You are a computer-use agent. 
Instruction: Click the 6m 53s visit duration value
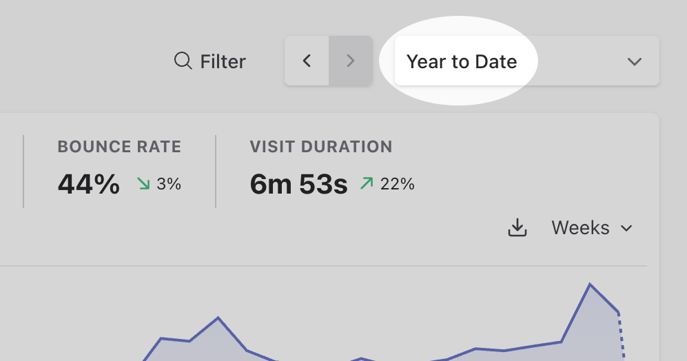(298, 185)
